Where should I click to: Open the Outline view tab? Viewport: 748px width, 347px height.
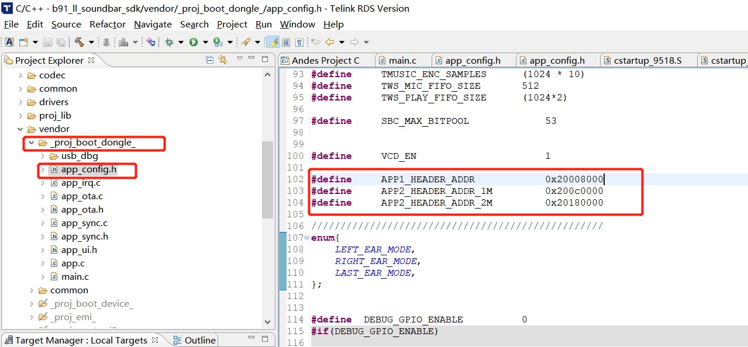click(199, 340)
